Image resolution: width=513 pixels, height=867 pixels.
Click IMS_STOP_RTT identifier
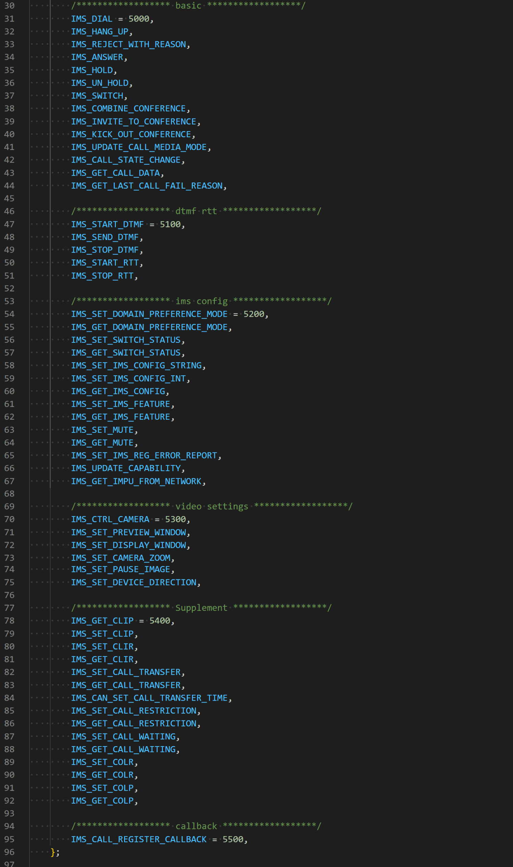102,276
